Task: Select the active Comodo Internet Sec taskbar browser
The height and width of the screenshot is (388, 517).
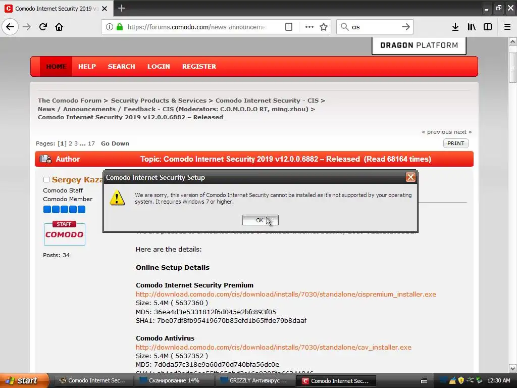Action: coord(336,381)
